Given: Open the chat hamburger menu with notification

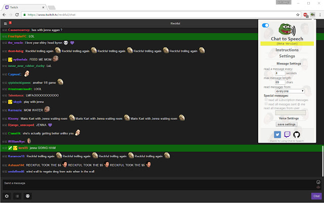Looking at the screenshot, I should coord(6,23).
